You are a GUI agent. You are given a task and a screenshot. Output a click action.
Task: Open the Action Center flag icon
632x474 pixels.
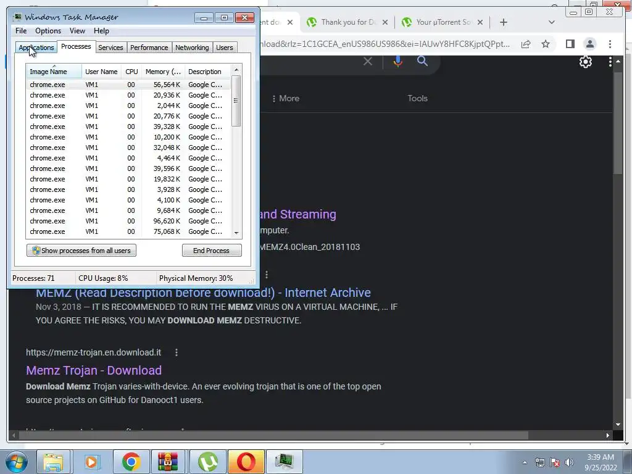point(555,462)
